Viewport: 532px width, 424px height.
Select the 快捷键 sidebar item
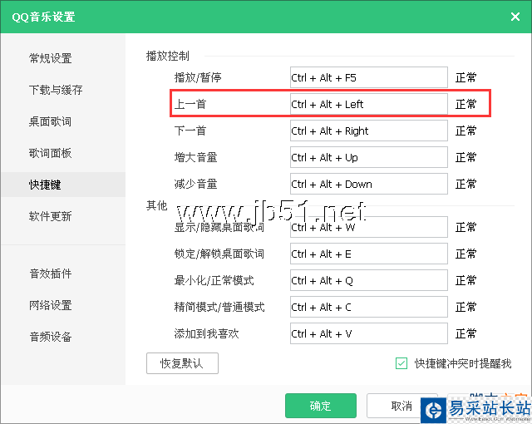pyautogui.click(x=63, y=185)
